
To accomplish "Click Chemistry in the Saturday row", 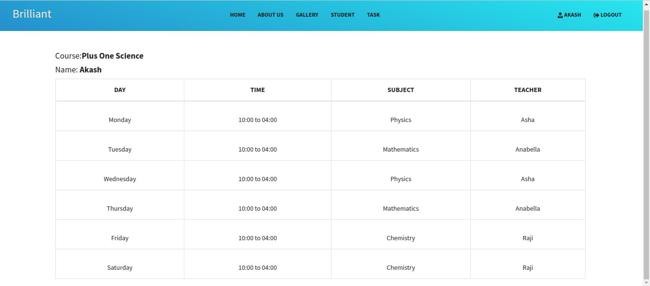I will click(401, 267).
